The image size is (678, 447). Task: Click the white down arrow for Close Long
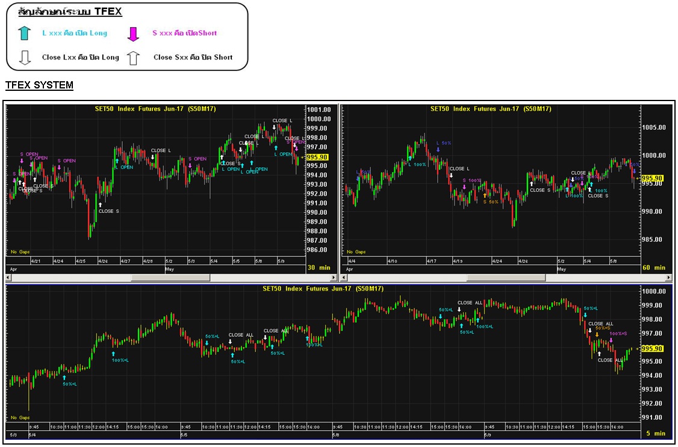23,57
